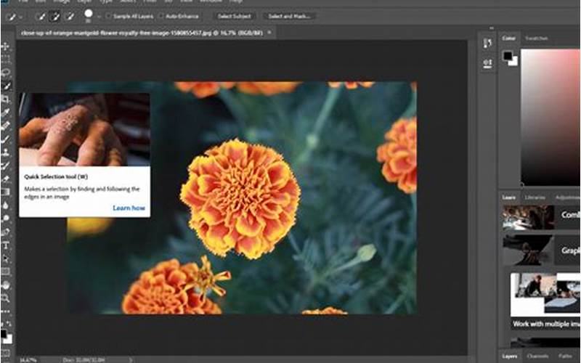This screenshot has height=363, width=581.
Task: Select the History Brush tool
Action: (x=6, y=166)
